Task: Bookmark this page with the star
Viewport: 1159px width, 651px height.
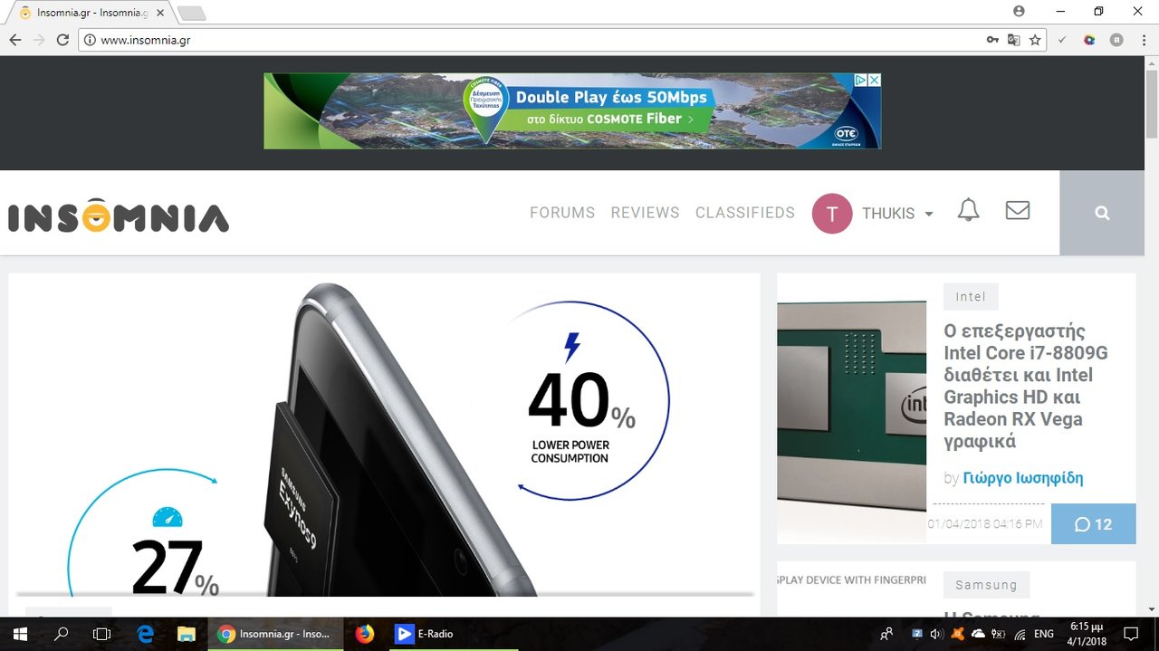Action: point(1035,40)
